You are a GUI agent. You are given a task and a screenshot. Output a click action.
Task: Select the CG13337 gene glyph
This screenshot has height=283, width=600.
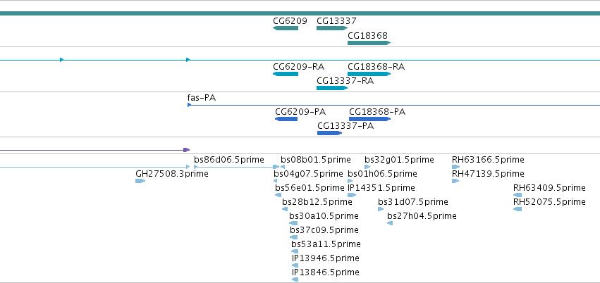(x=332, y=28)
